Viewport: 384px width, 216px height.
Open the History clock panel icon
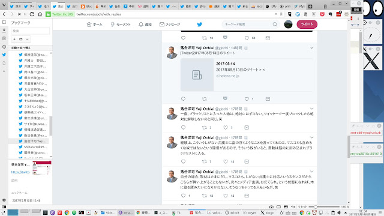[4, 47]
